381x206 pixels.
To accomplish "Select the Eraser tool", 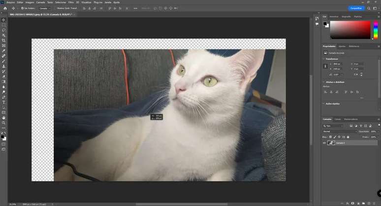I will coord(3,77).
